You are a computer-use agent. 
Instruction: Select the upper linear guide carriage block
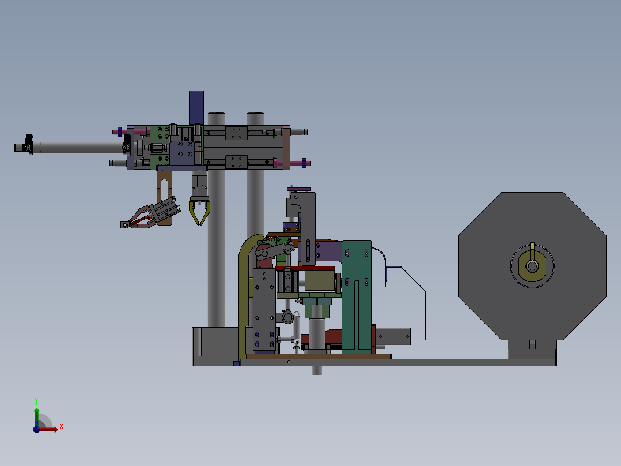[236, 133]
